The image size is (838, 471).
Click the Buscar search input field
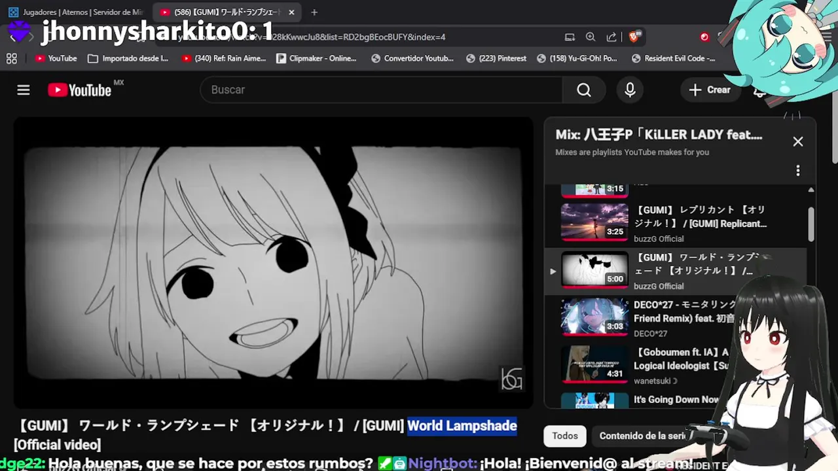(x=382, y=90)
